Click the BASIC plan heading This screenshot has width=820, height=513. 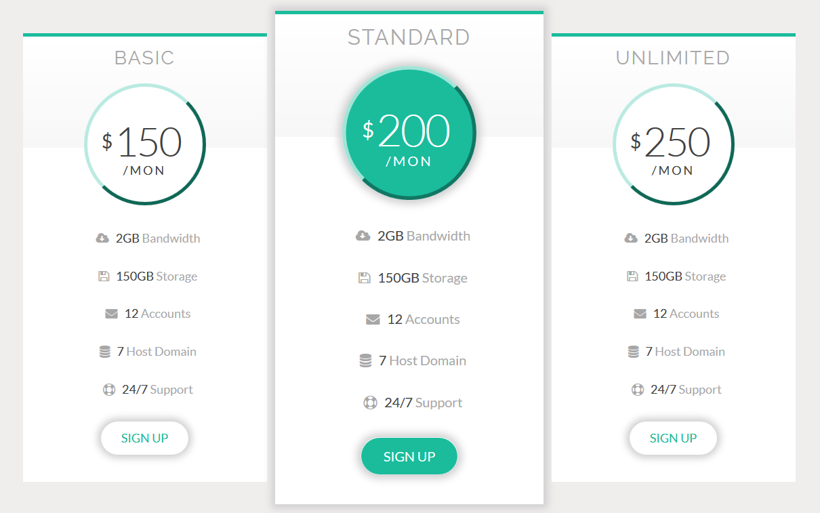pos(144,58)
